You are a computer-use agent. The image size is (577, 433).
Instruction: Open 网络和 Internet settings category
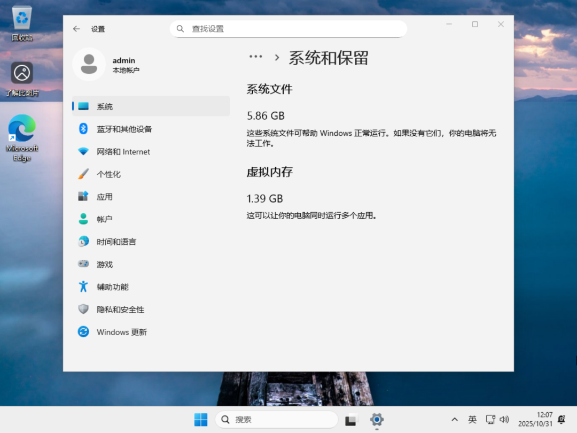point(151,151)
